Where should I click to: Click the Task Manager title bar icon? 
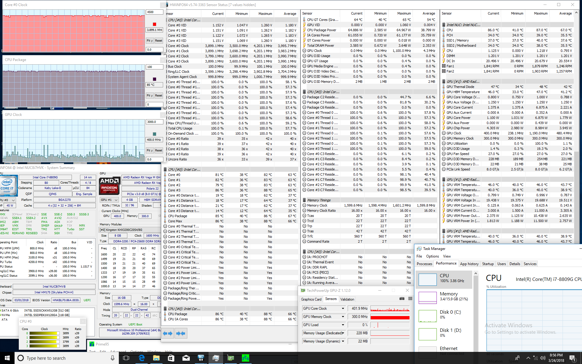419,249
